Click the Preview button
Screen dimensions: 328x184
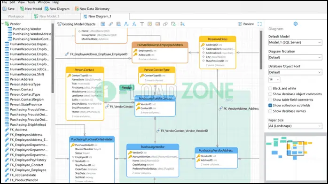click(x=246, y=24)
